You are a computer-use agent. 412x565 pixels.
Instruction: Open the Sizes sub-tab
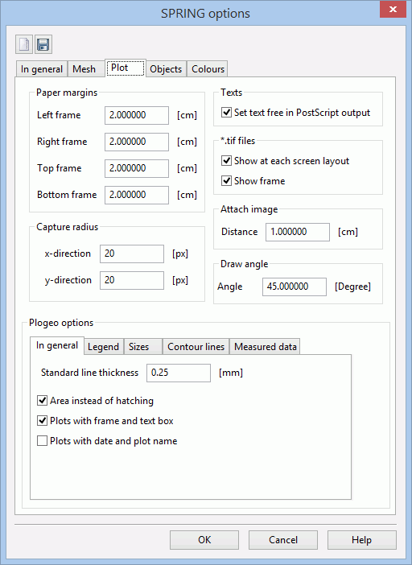143,347
